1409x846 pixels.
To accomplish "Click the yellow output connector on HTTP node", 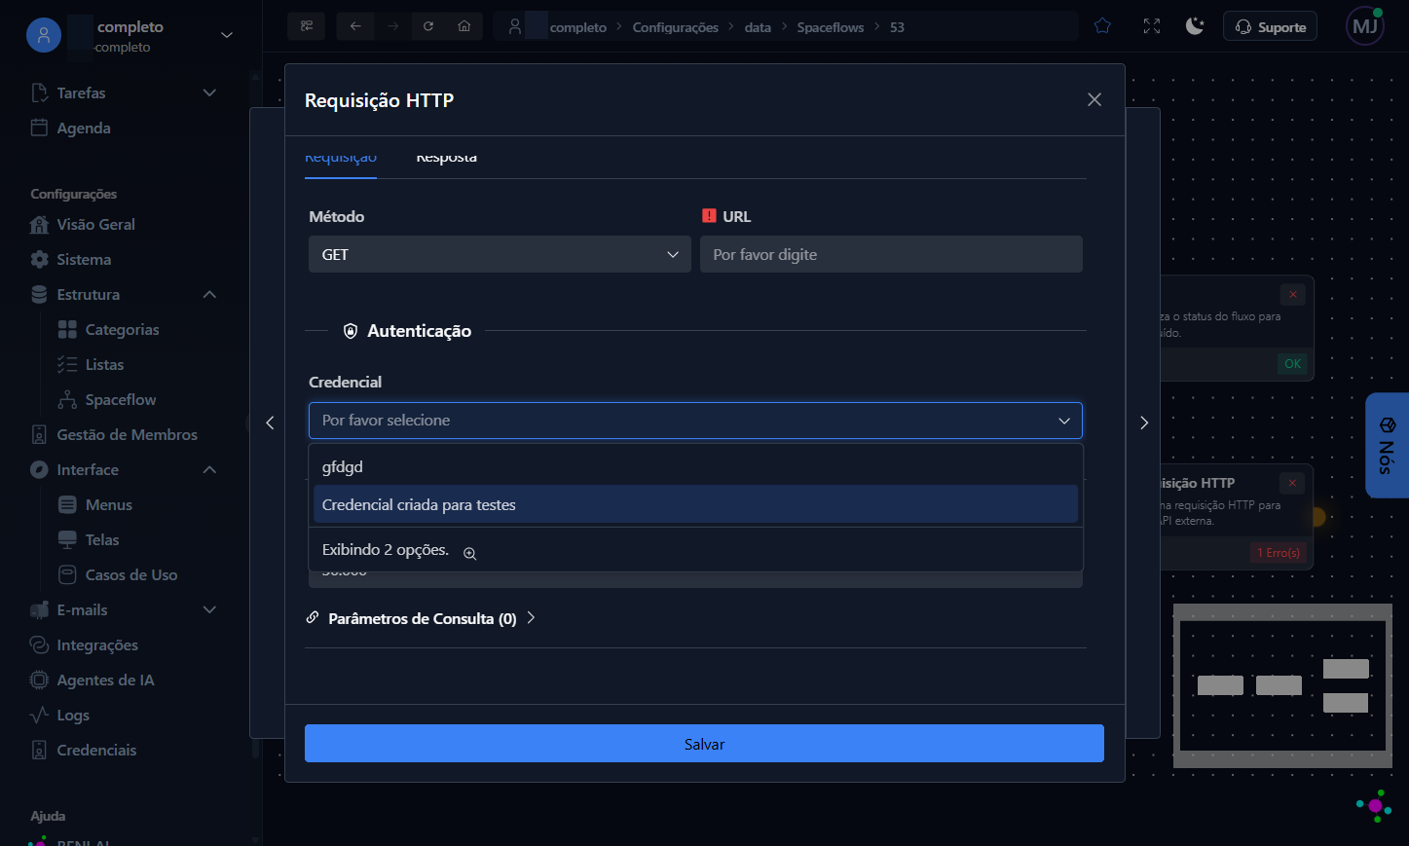I will pos(1317,517).
